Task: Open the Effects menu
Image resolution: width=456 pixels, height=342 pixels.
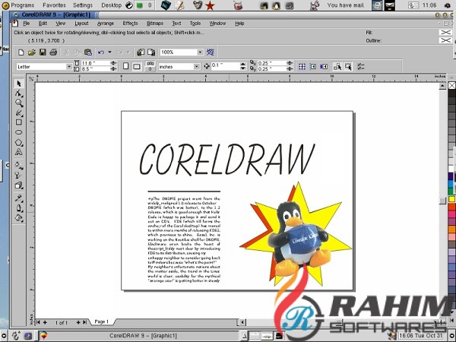Action: [130, 24]
